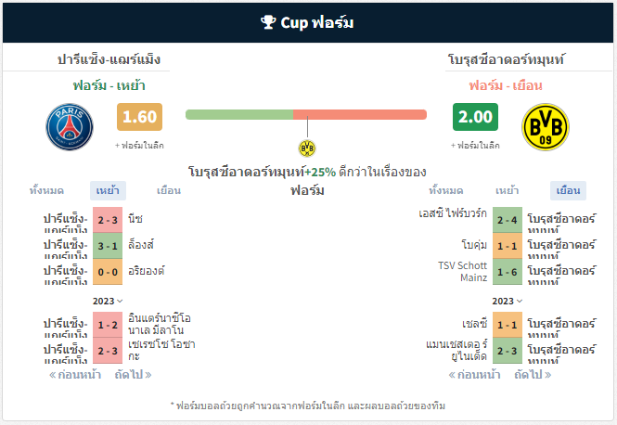Click the green-red form comparison bar
The image size is (617, 425).
pyautogui.click(x=306, y=114)
